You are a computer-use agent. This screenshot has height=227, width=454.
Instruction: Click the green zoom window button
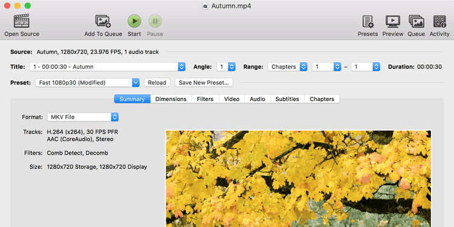(x=27, y=6)
